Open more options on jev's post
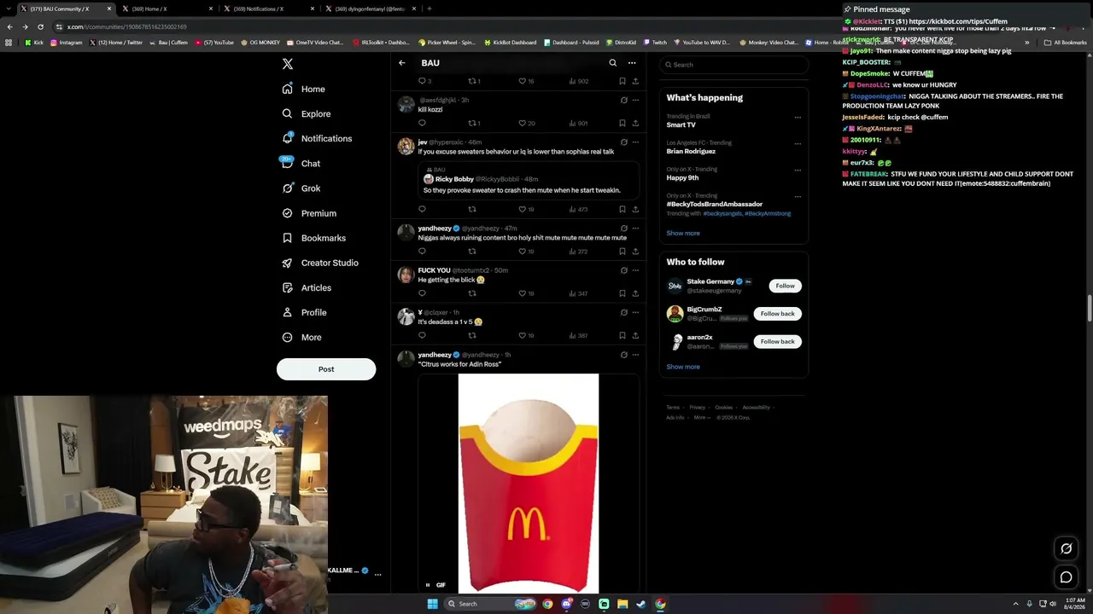 tap(635, 142)
